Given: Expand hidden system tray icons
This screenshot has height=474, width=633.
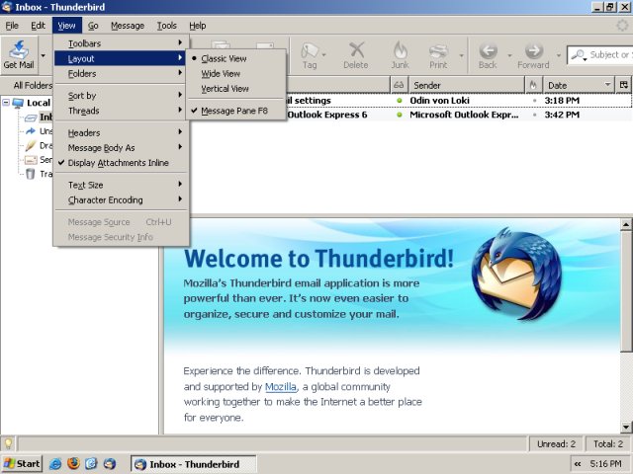Looking at the screenshot, I should (x=578, y=464).
